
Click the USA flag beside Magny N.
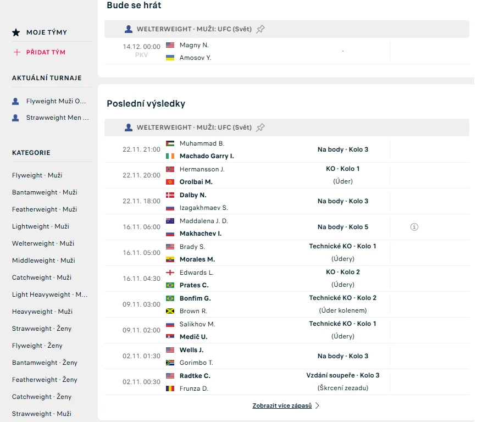[170, 45]
